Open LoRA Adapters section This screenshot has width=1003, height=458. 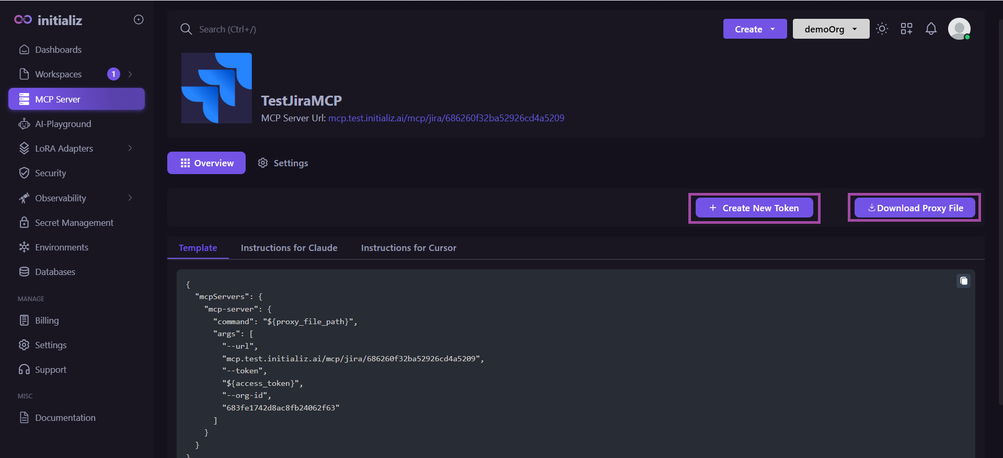tap(64, 148)
